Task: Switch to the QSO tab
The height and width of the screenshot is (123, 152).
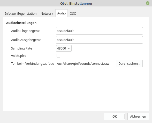Action: pyautogui.click(x=73, y=13)
